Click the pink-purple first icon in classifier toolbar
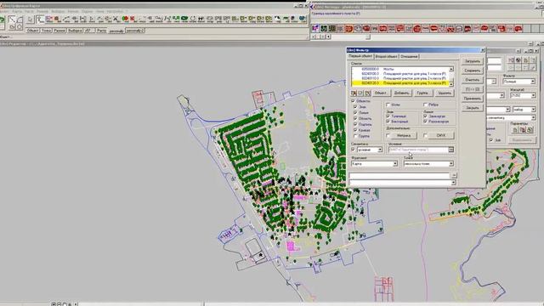This screenshot has width=544, height=306. pyautogui.click(x=315, y=28)
